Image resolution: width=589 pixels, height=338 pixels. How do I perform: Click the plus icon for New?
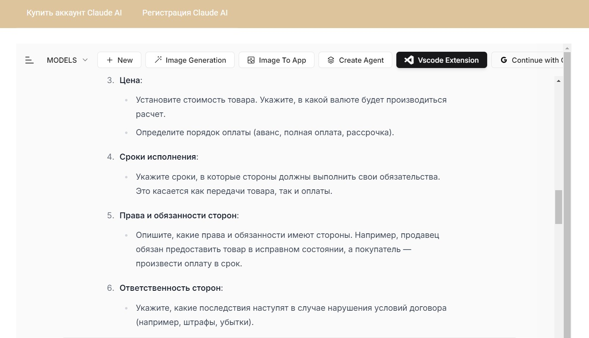click(110, 60)
